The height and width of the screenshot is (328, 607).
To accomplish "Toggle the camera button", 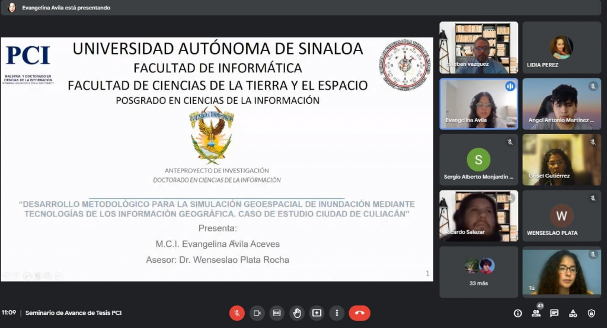I will (257, 313).
